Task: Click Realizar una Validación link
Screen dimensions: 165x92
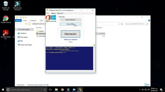Action: pyautogui.click(x=71, y=40)
